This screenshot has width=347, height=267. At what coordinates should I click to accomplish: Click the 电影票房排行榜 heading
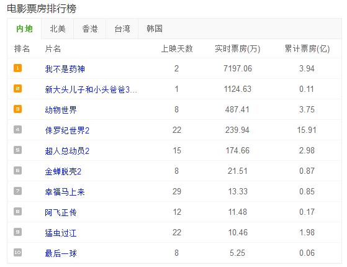point(42,9)
